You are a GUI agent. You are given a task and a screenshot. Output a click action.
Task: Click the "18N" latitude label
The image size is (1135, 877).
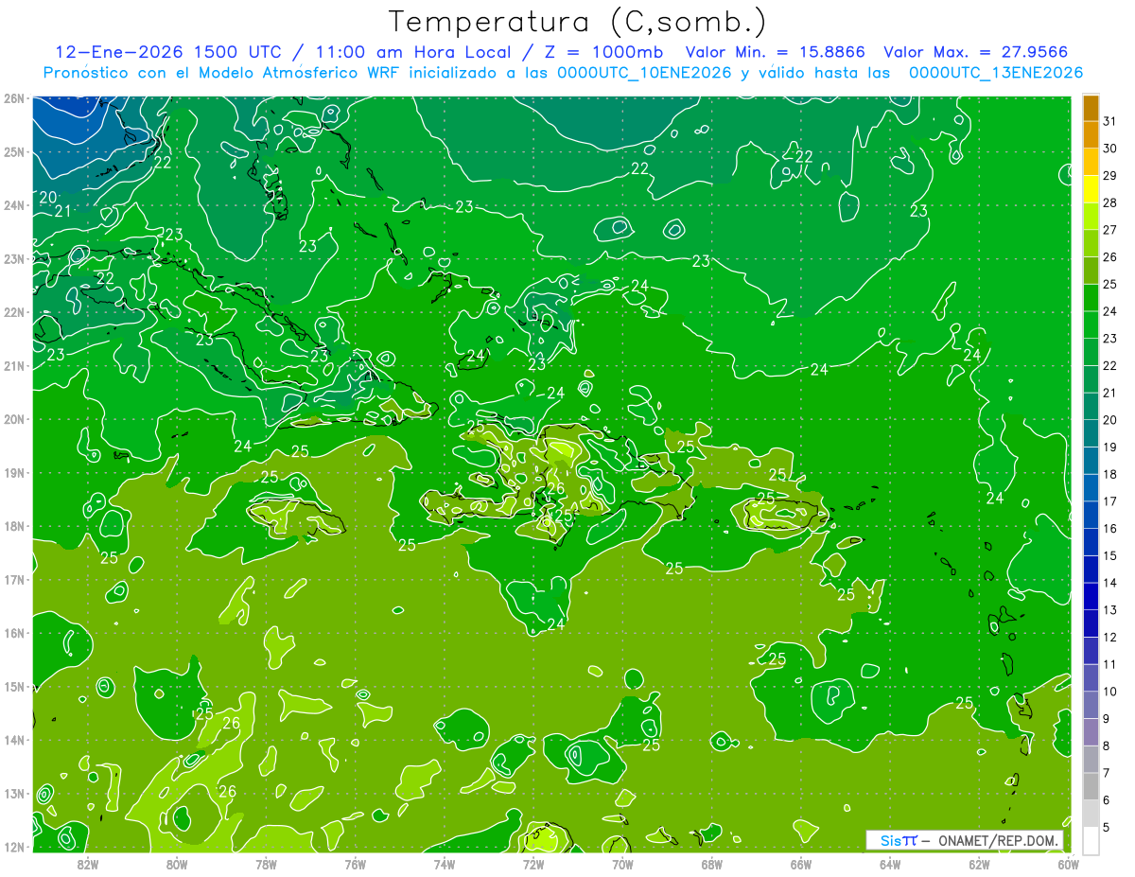click(x=13, y=526)
